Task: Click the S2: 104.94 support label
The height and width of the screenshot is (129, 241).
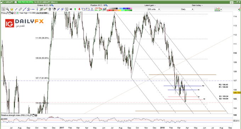Action: 224,99
